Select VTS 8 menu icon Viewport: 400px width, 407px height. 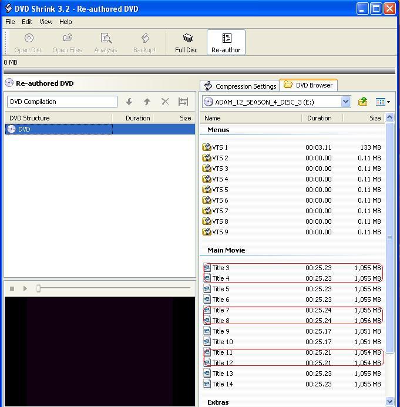point(207,221)
